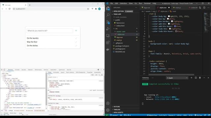This screenshot has height=118, width=211.
Task: Bookmark this page with star icon
Action: point(88,9)
